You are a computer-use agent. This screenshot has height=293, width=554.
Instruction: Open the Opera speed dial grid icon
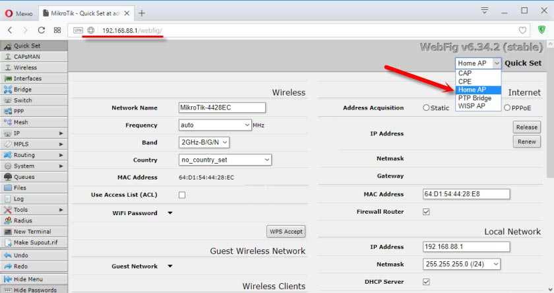click(x=57, y=30)
